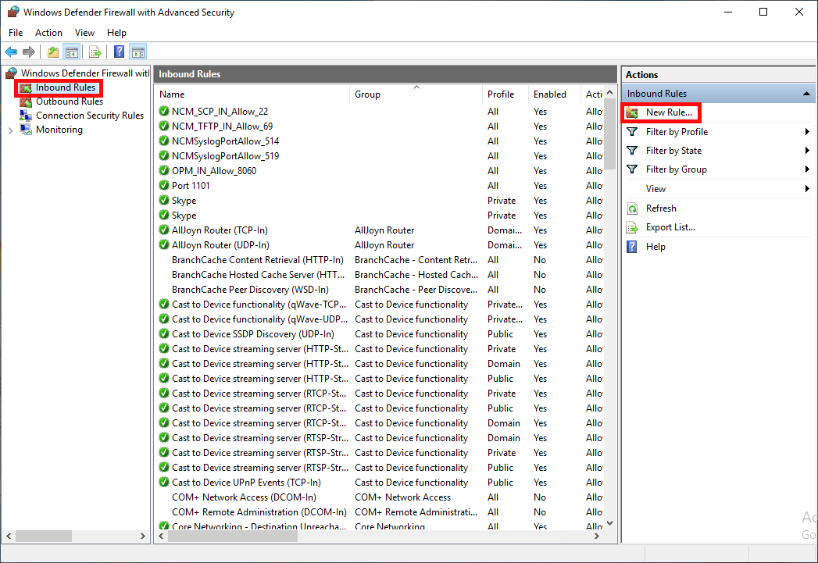The image size is (818, 563).
Task: Sort rules by the Group column header
Action: click(416, 94)
